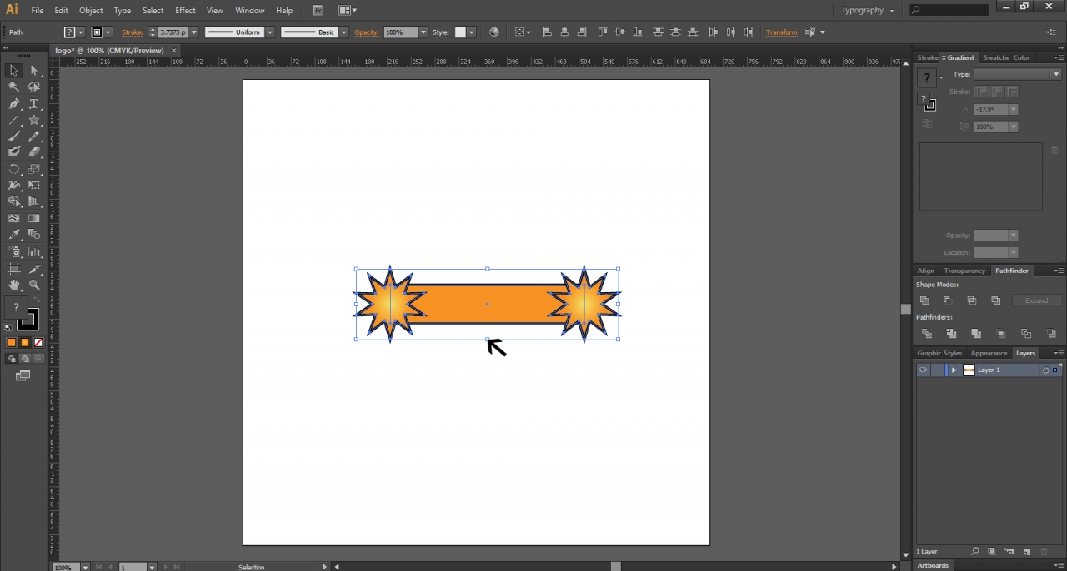The width and height of the screenshot is (1067, 571).
Task: Click Unite shape mode in Pathfinder
Action: point(924,300)
